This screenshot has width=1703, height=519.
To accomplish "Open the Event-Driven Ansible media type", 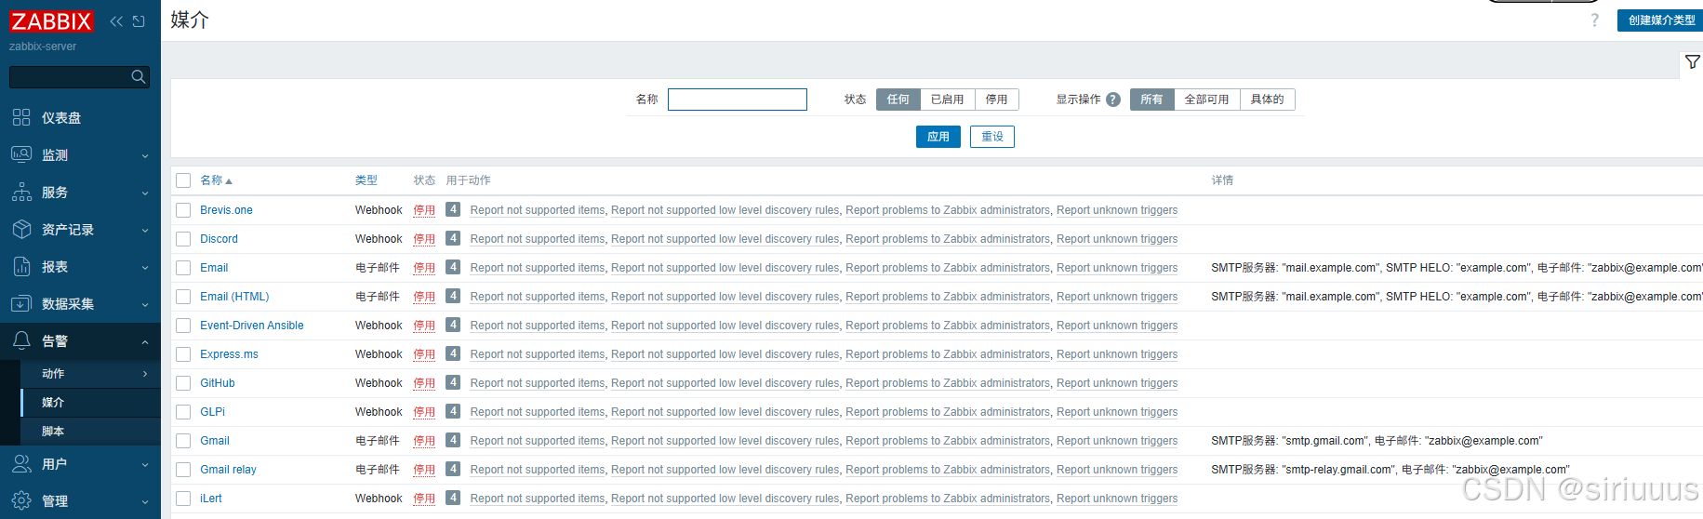I will point(252,326).
